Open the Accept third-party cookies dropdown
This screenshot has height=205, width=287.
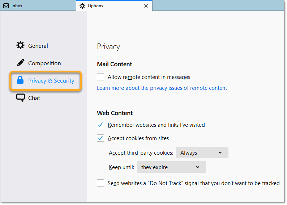pyautogui.click(x=202, y=153)
